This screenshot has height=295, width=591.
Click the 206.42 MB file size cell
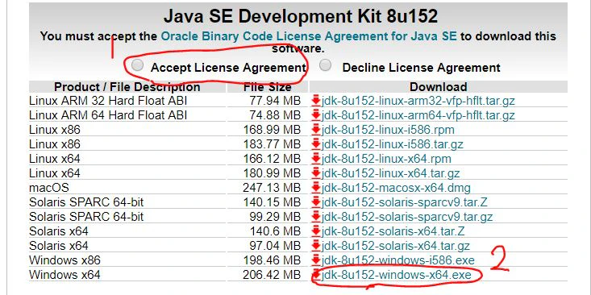tap(273, 275)
